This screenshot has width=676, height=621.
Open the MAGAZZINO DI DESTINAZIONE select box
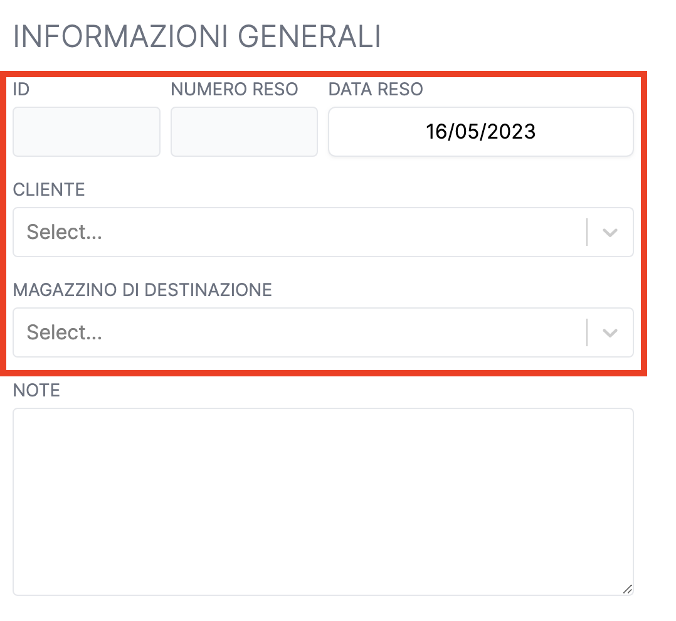pyautogui.click(x=323, y=332)
